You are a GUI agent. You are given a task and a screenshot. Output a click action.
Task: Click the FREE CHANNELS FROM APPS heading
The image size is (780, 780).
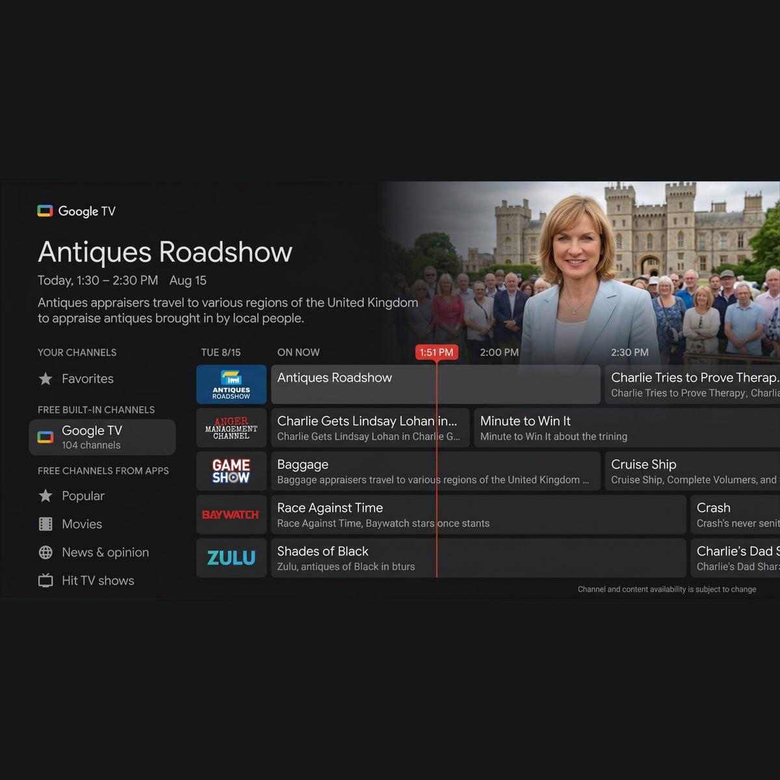coord(103,471)
